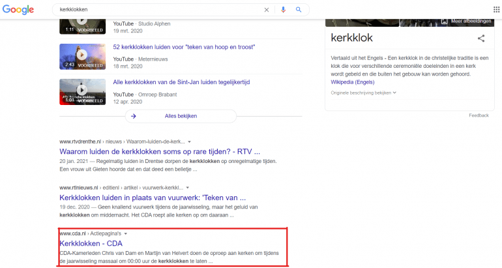Open 'Kerkklokken luiden in plaats van vuurwerk' result
This screenshot has height=268, width=502.
click(153, 198)
